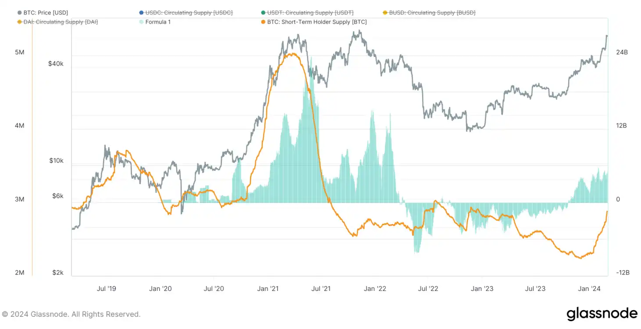Image resolution: width=641 pixels, height=329 pixels.
Task: Click the 5M left axis label
Action: click(x=20, y=52)
